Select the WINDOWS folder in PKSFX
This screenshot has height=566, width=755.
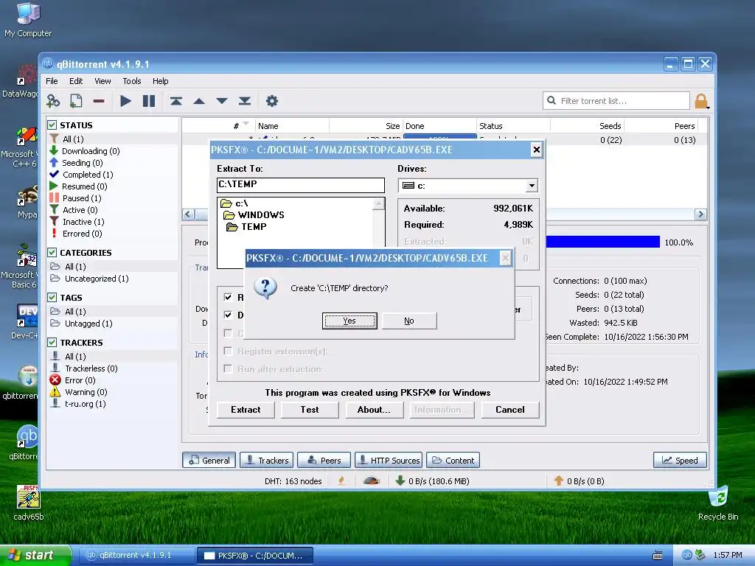point(254,215)
